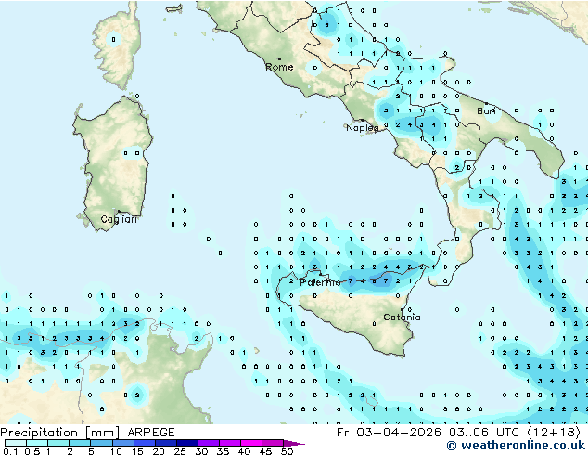
Task: Click the '(12+18)' forecast run text
Action: click(x=554, y=433)
